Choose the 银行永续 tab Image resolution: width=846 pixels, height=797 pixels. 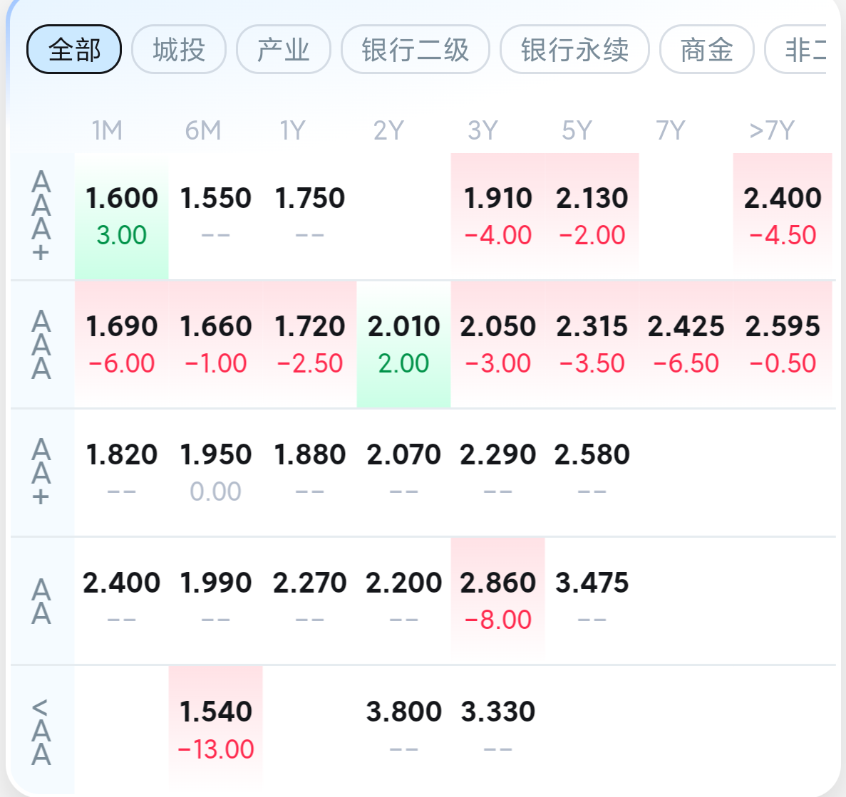tap(574, 50)
